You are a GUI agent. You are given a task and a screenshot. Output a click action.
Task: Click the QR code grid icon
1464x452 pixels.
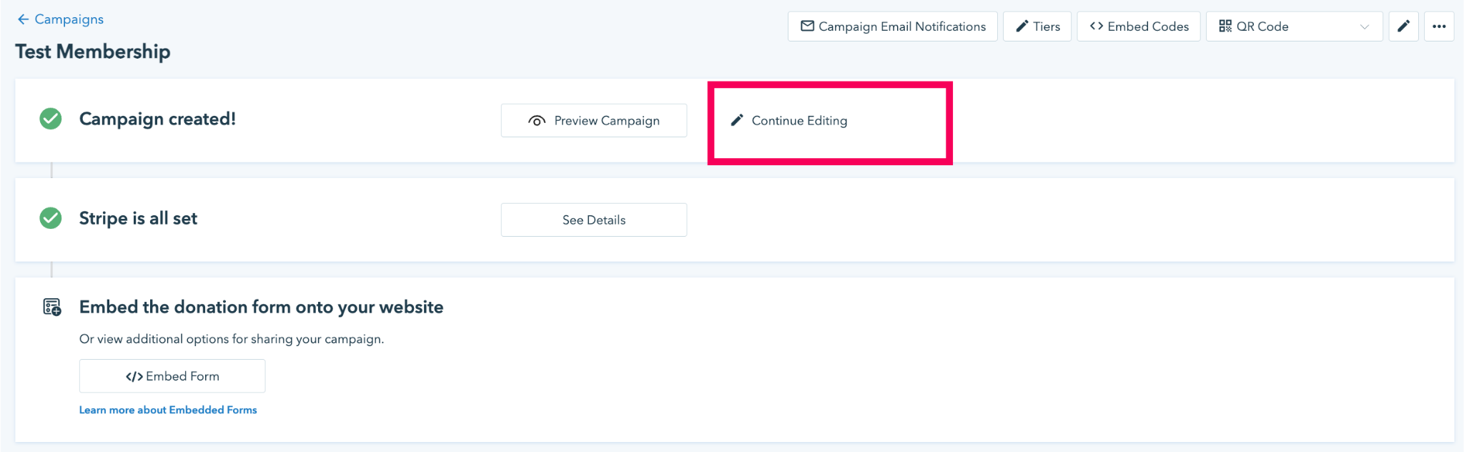(x=1225, y=26)
